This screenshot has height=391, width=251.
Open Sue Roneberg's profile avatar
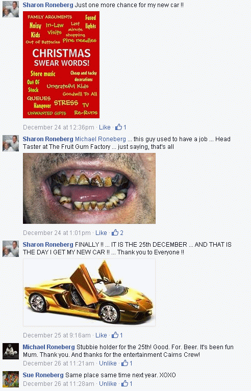pos(11,379)
